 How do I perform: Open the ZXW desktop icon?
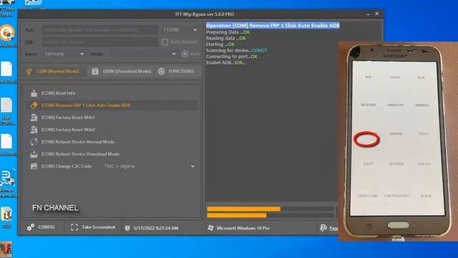[x=6, y=218]
